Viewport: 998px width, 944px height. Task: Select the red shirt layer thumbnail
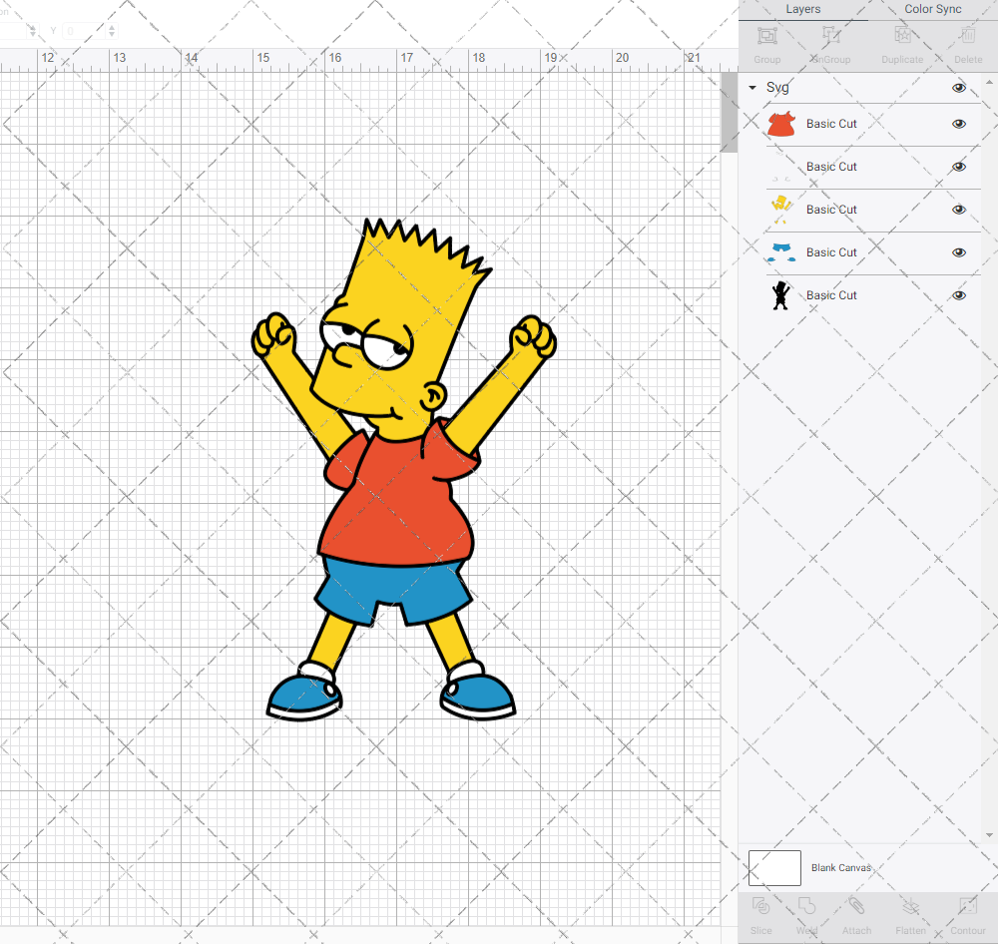click(x=781, y=124)
